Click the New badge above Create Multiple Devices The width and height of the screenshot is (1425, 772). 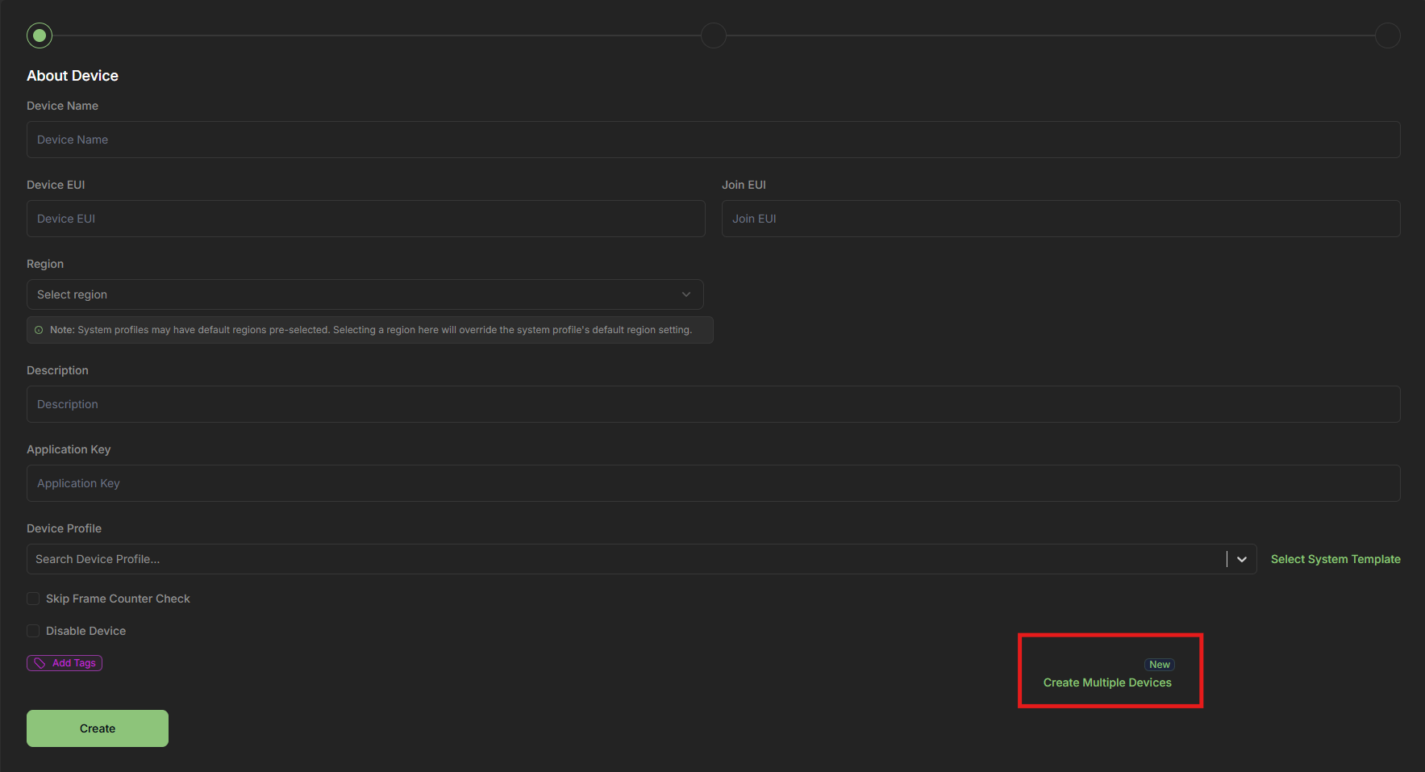pyautogui.click(x=1159, y=664)
